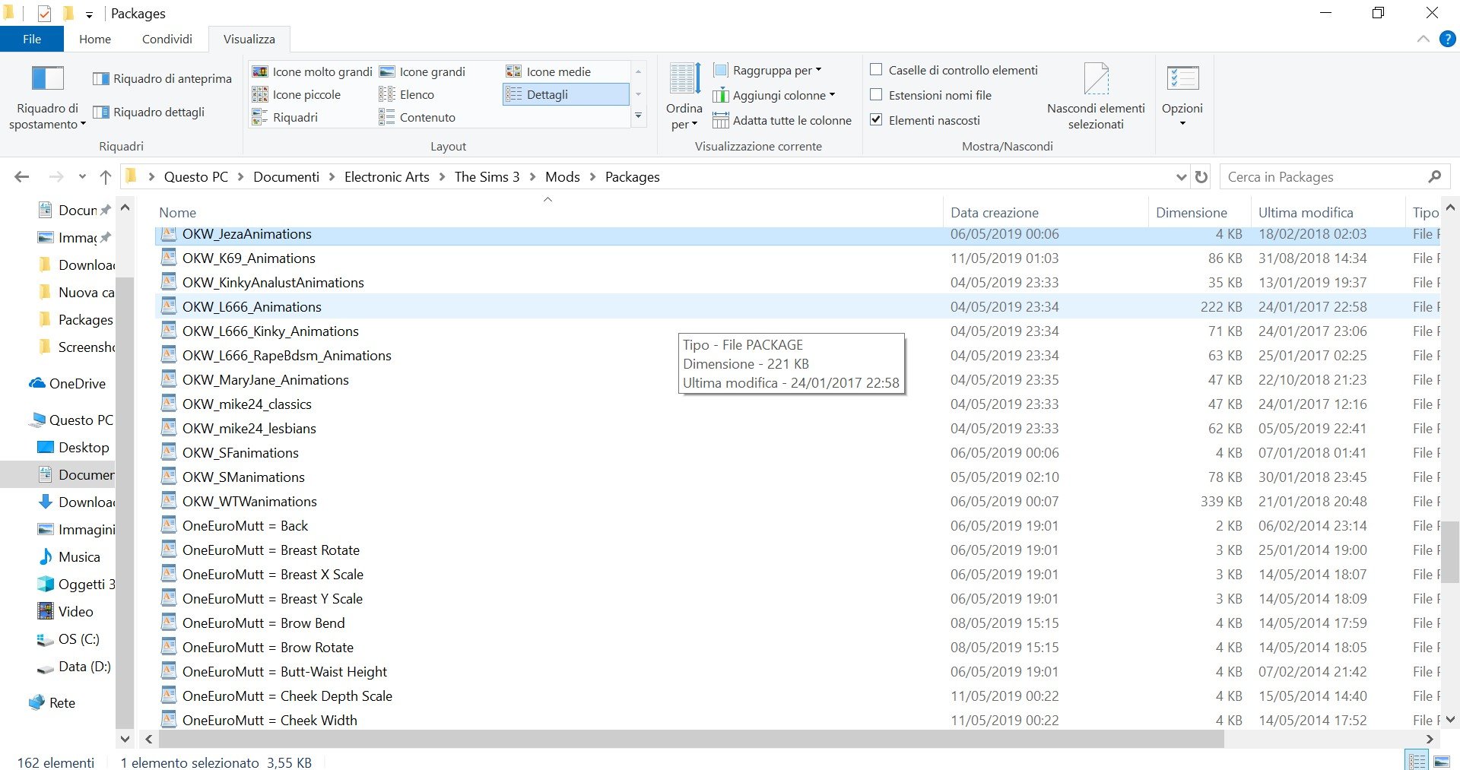Viewport: 1460px width, 770px height.
Task: Click the Properties checkmark in the title bar
Action: (x=43, y=14)
